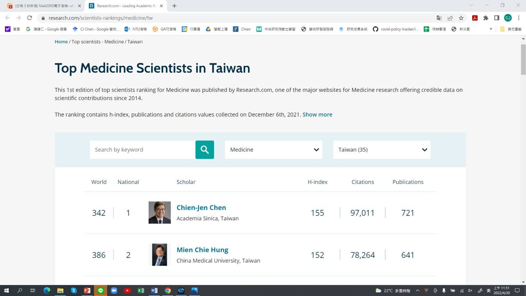The height and width of the screenshot is (296, 526).
Task: Open LINE app from the taskbar
Action: click(101, 291)
